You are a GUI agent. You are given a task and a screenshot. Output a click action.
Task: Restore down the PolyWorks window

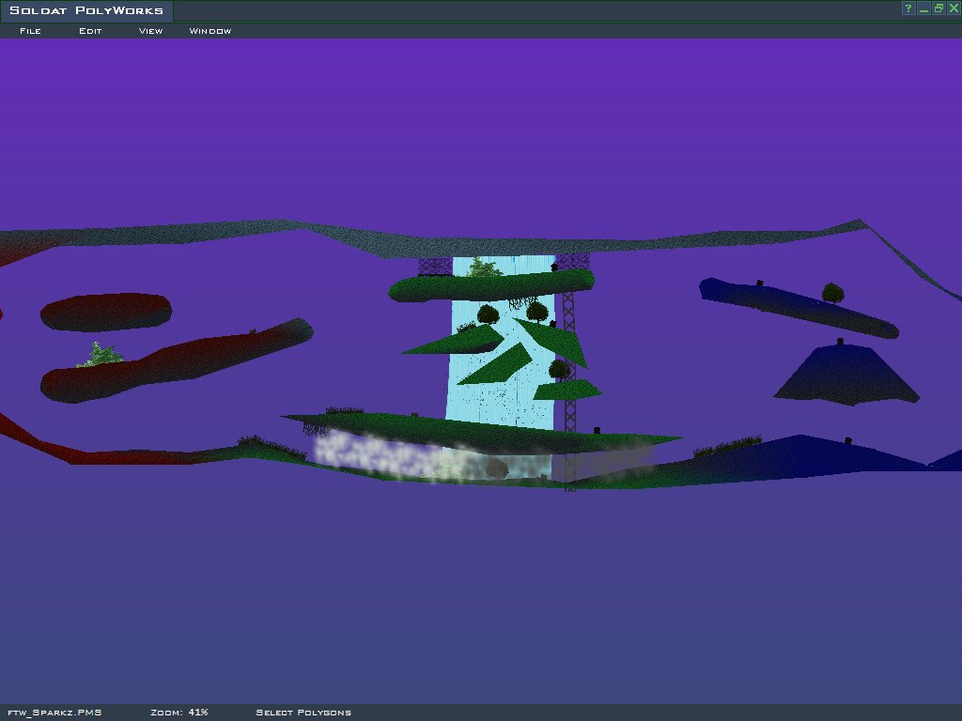[939, 8]
